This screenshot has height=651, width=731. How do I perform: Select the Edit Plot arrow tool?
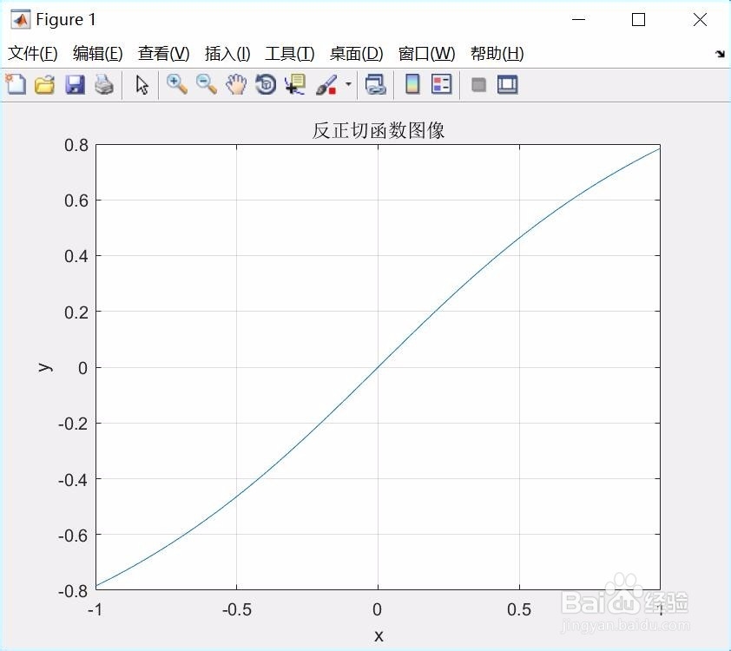[x=142, y=85]
